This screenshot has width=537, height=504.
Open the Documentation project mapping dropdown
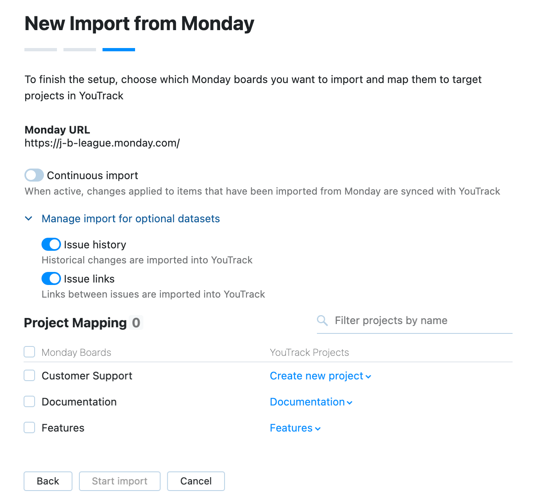[311, 402]
